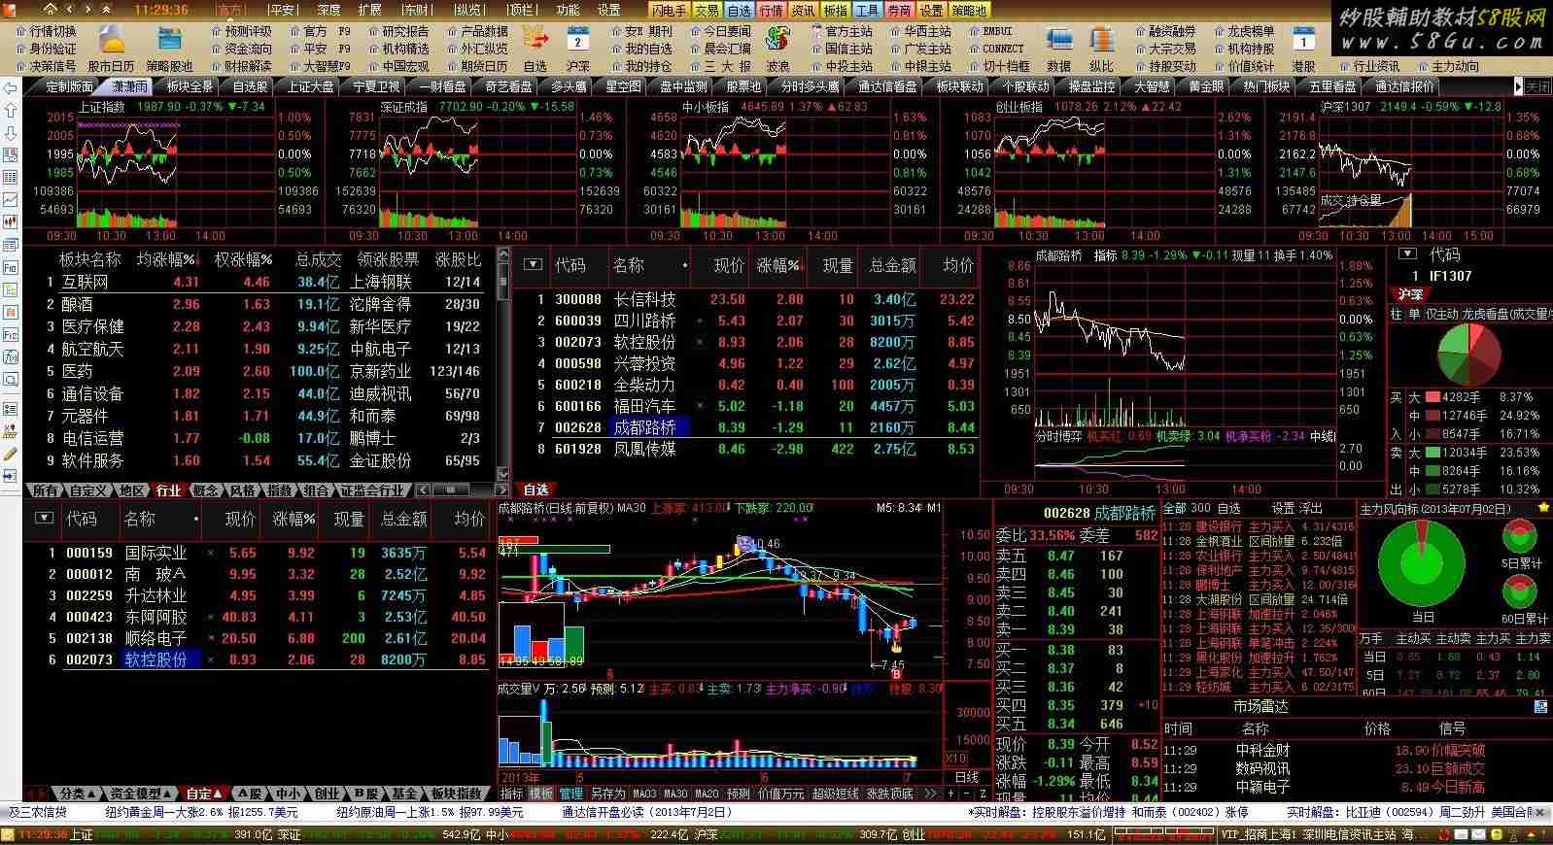
Task: Switch to the 黄金眼 tab
Action: (x=1206, y=86)
